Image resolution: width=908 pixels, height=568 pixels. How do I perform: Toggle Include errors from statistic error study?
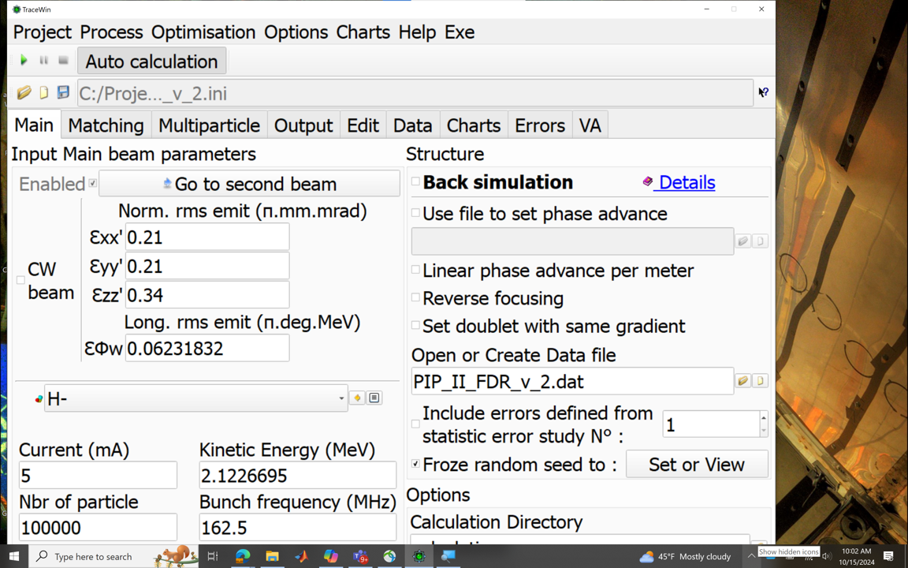pyautogui.click(x=416, y=424)
